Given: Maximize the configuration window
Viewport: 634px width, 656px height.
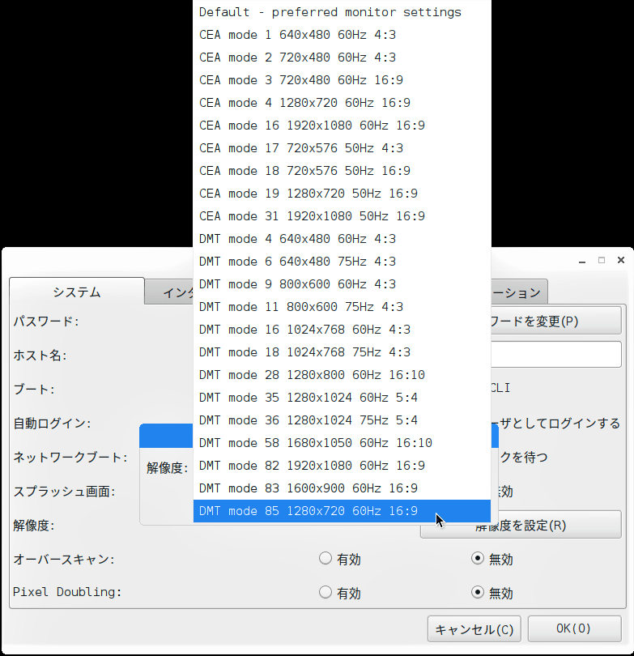Looking at the screenshot, I should tap(602, 260).
